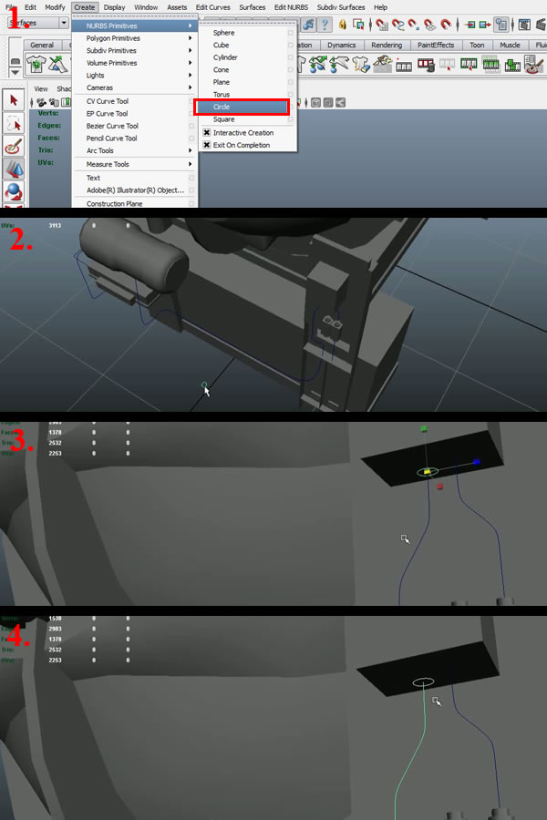Click the yellow center manipulator handle

coord(428,472)
